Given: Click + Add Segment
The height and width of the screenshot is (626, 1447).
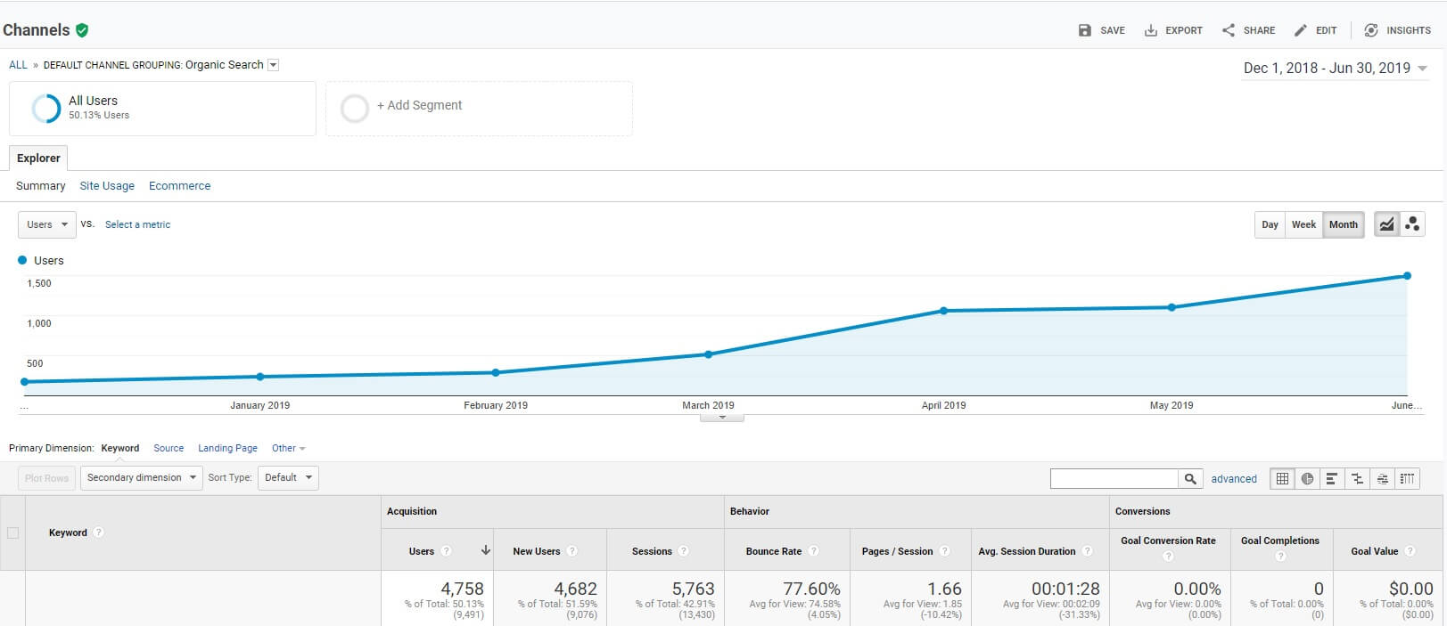Looking at the screenshot, I should coord(479,109).
